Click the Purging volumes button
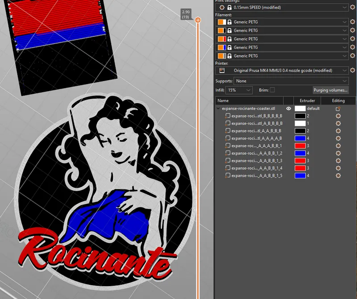 (x=330, y=90)
